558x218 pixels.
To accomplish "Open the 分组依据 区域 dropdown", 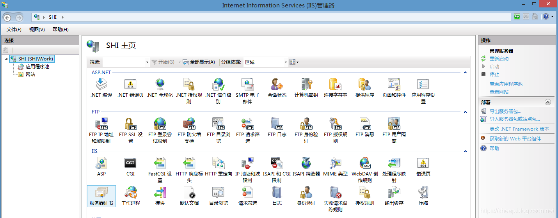I will coord(266,62).
